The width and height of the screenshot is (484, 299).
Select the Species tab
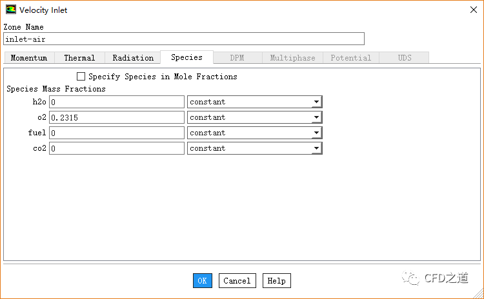point(187,57)
